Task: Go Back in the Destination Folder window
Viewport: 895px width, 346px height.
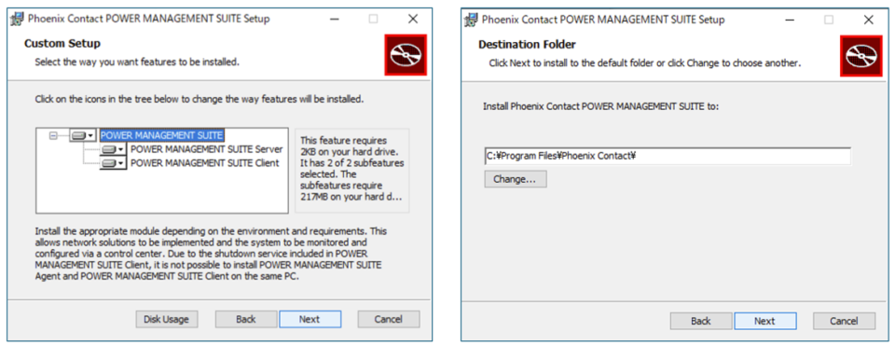Action: coord(701,321)
